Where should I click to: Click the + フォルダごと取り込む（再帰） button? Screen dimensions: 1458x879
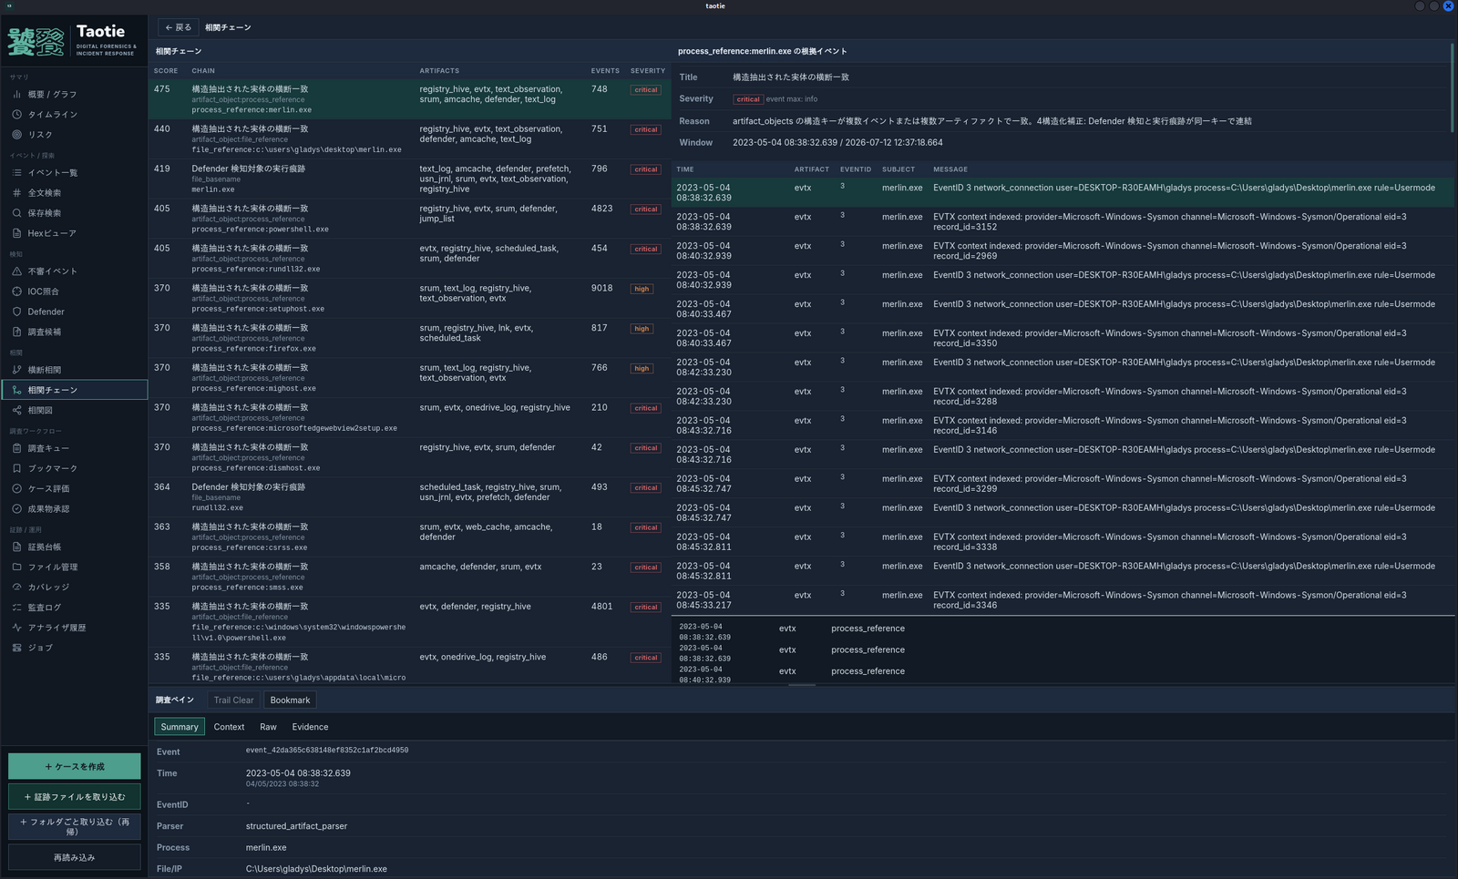click(75, 826)
